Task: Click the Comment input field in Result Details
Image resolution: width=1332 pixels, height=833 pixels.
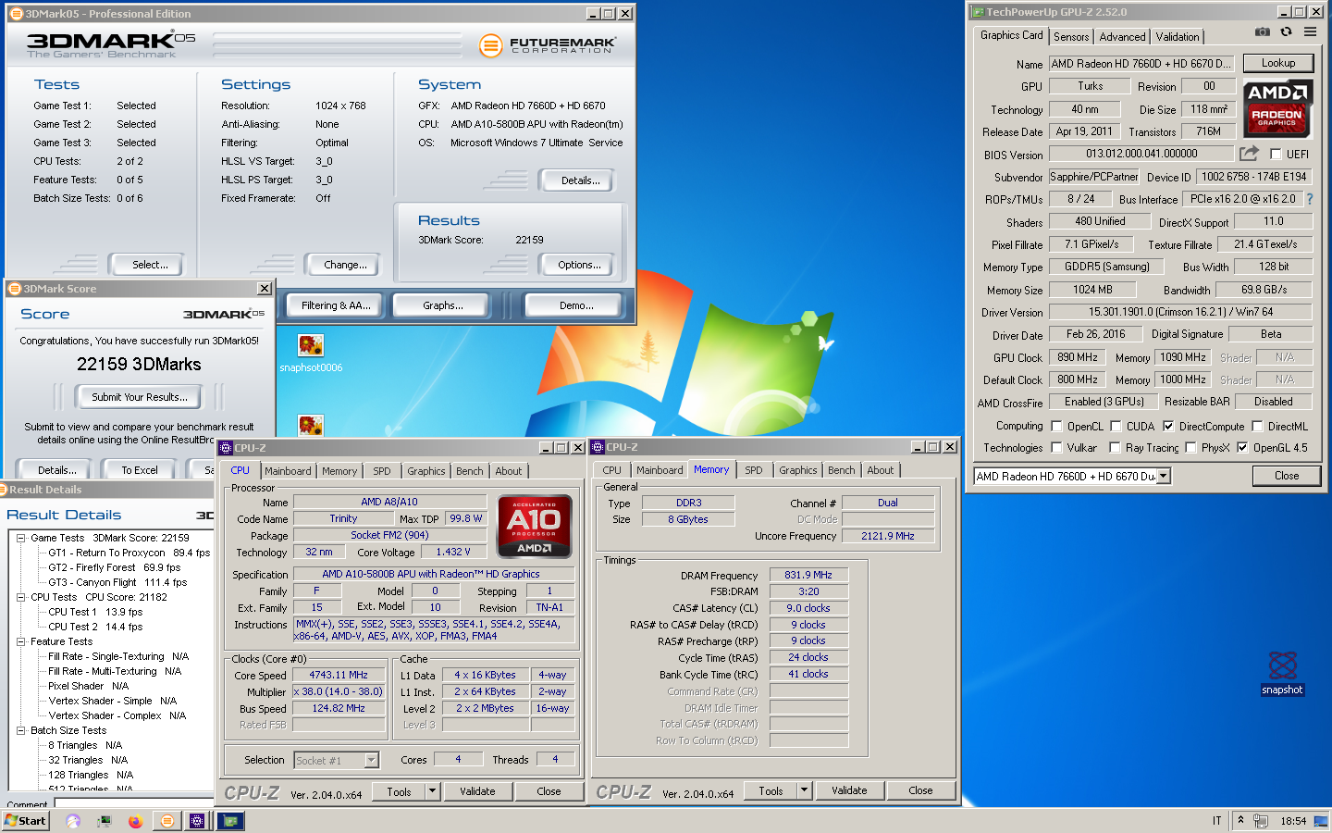Action: 134,802
